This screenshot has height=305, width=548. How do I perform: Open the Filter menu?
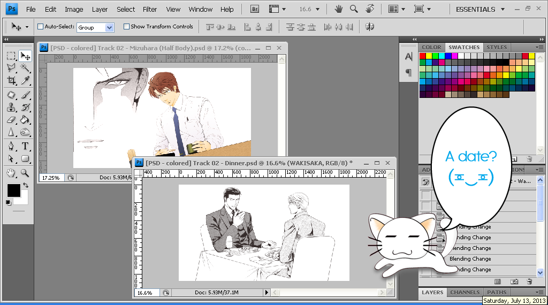pyautogui.click(x=150, y=10)
